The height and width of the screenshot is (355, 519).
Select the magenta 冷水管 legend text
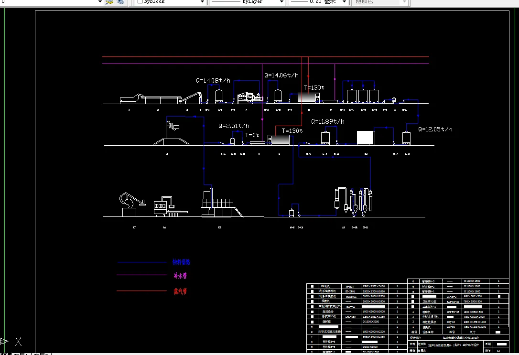point(180,276)
